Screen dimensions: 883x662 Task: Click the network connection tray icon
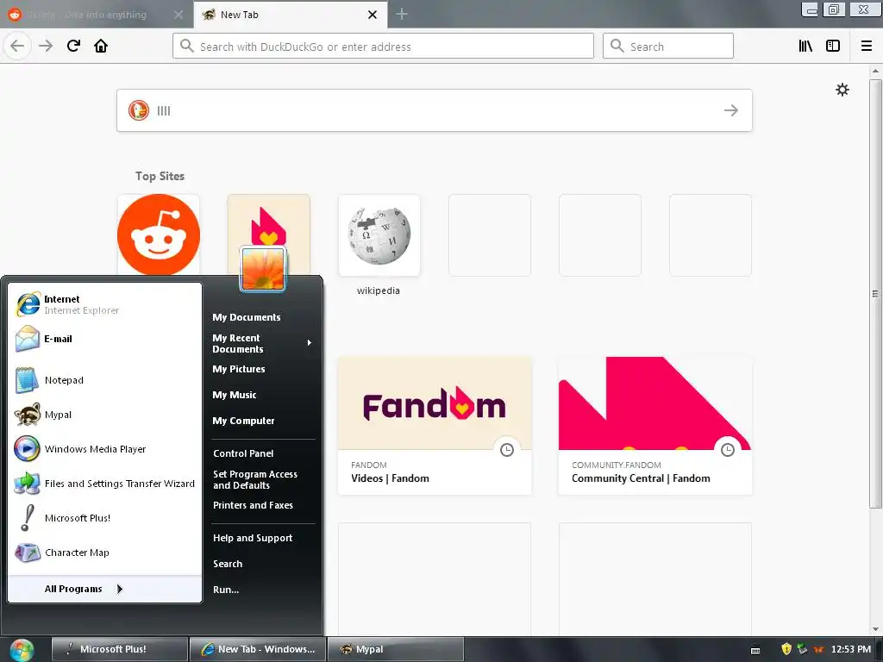(802, 649)
